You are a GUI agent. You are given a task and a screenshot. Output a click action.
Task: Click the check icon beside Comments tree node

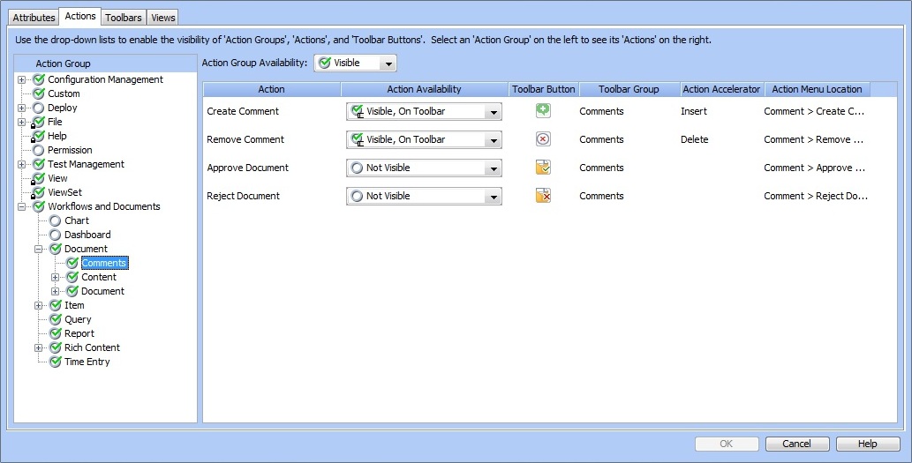point(72,263)
